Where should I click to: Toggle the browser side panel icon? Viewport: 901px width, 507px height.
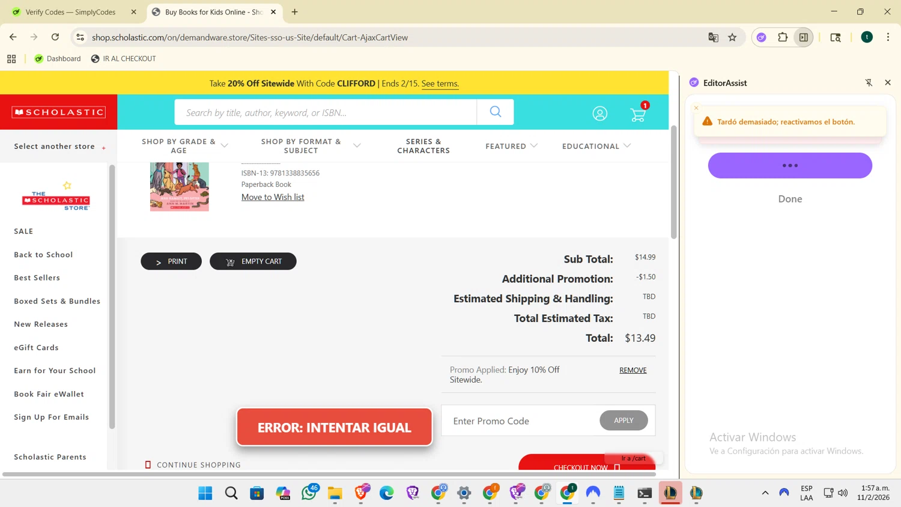pos(803,37)
